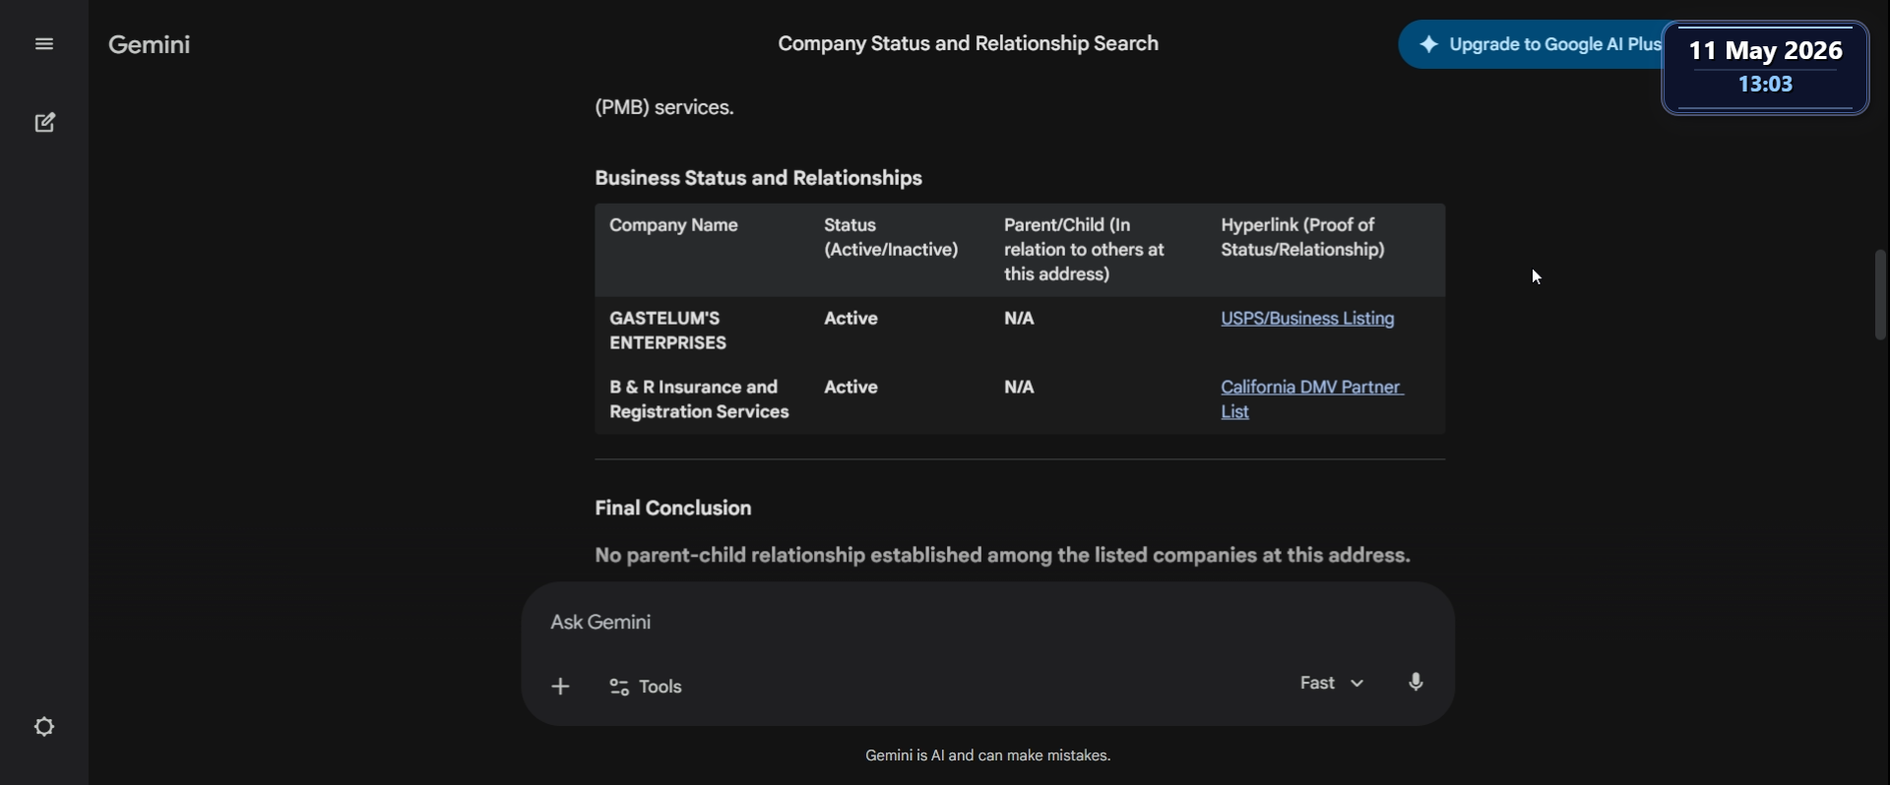Open settings gear in the sidebar
The image size is (1890, 785).
[44, 727]
